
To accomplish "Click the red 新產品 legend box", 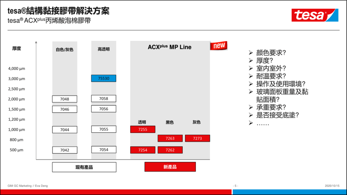I will click(170, 167).
